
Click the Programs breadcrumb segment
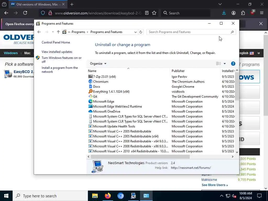(x=78, y=32)
